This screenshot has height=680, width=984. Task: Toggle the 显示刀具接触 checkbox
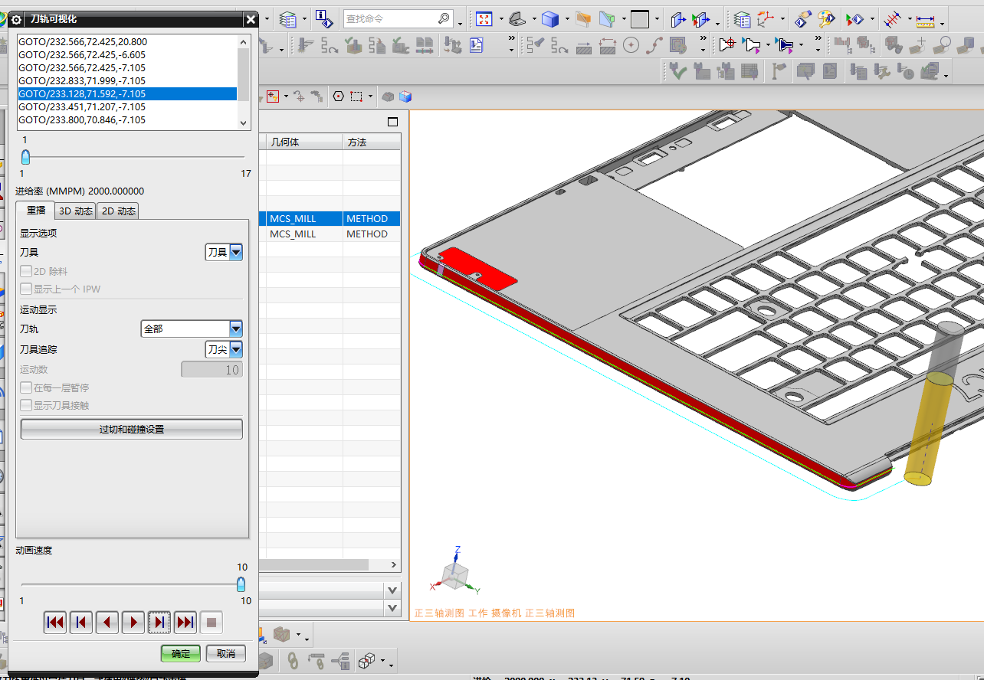click(x=27, y=406)
